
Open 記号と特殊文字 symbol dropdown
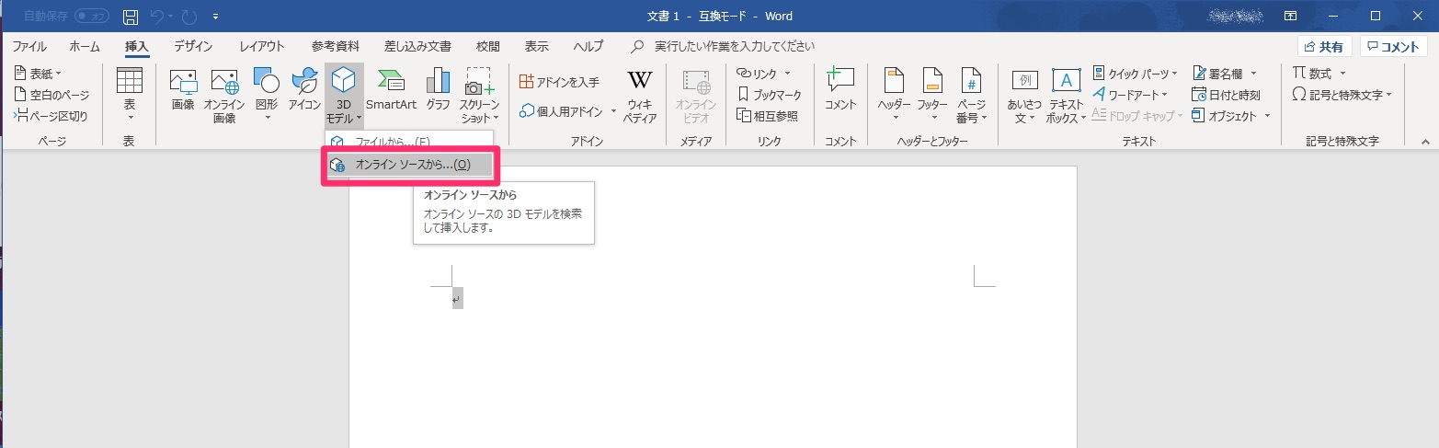point(1342,94)
